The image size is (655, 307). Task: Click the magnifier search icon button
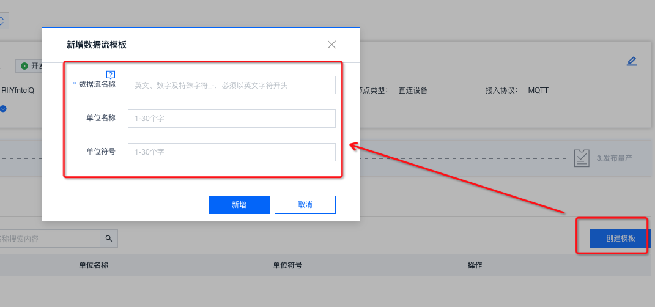(109, 239)
